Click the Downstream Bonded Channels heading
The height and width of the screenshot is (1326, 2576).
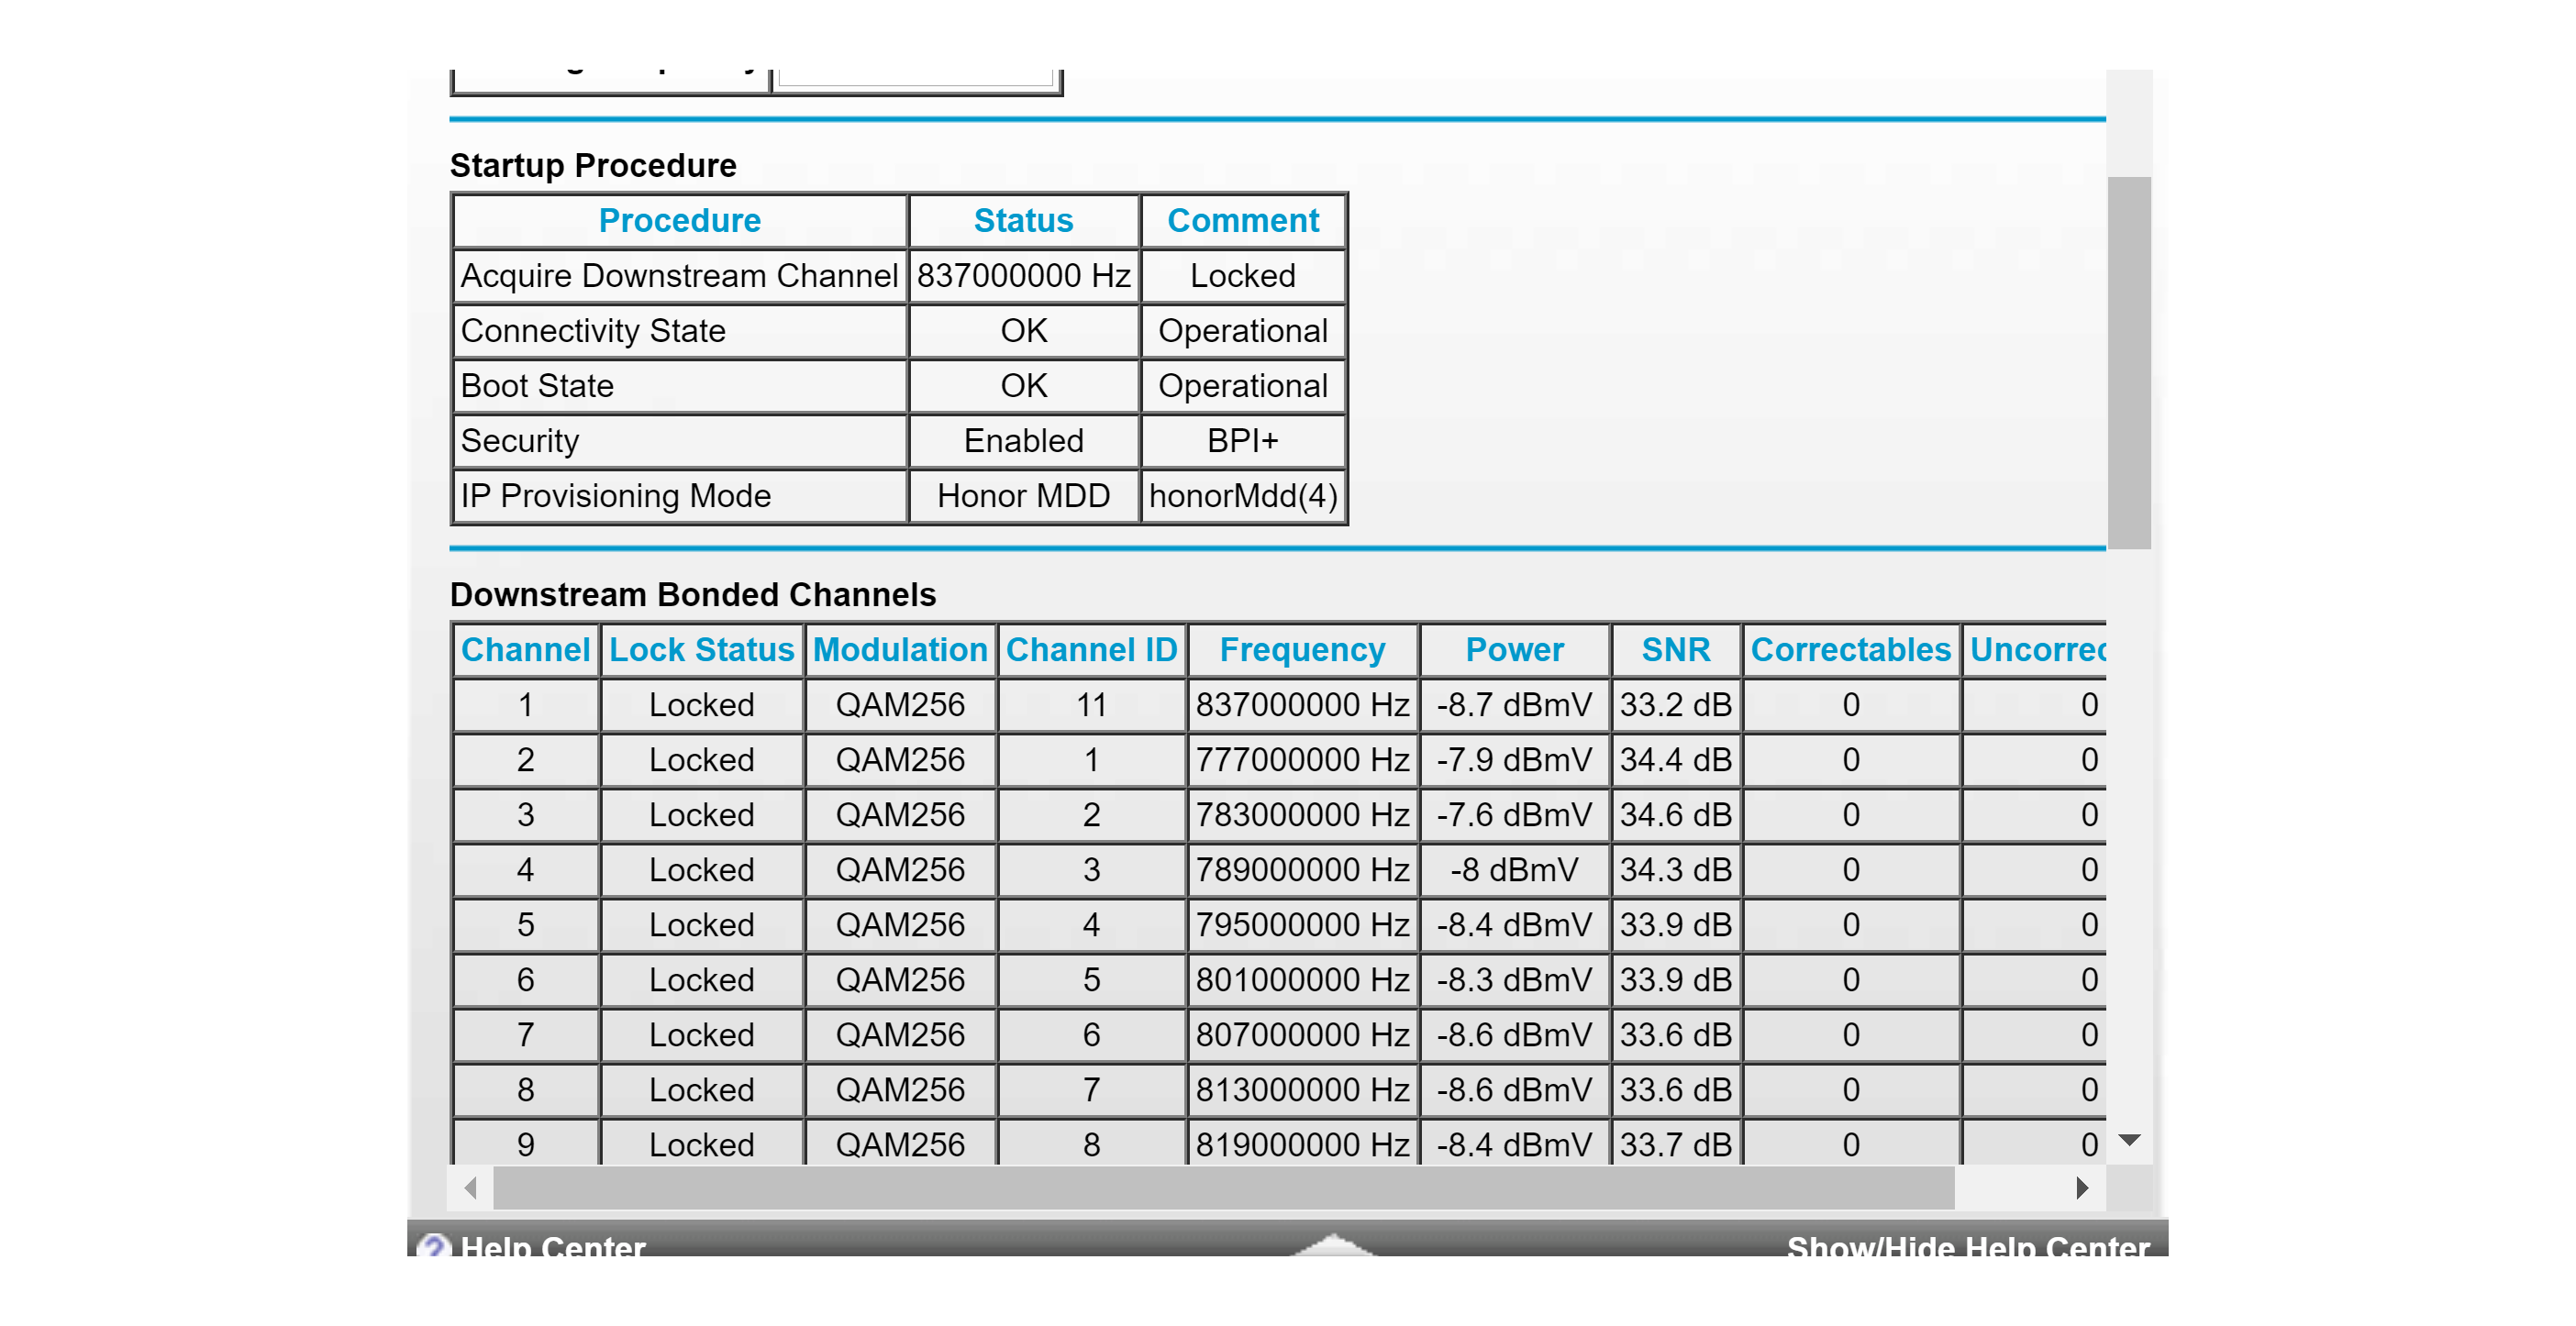coord(693,594)
